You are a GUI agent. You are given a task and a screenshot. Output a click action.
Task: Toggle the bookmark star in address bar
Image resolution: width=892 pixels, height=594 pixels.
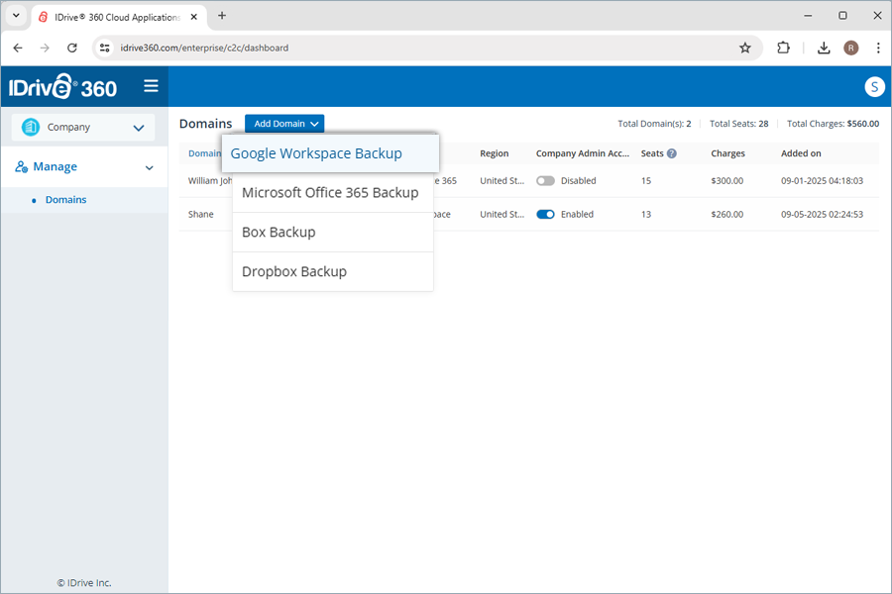click(x=745, y=47)
